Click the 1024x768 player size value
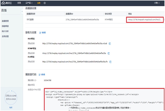This screenshot has height=111, width=165. click(47, 80)
